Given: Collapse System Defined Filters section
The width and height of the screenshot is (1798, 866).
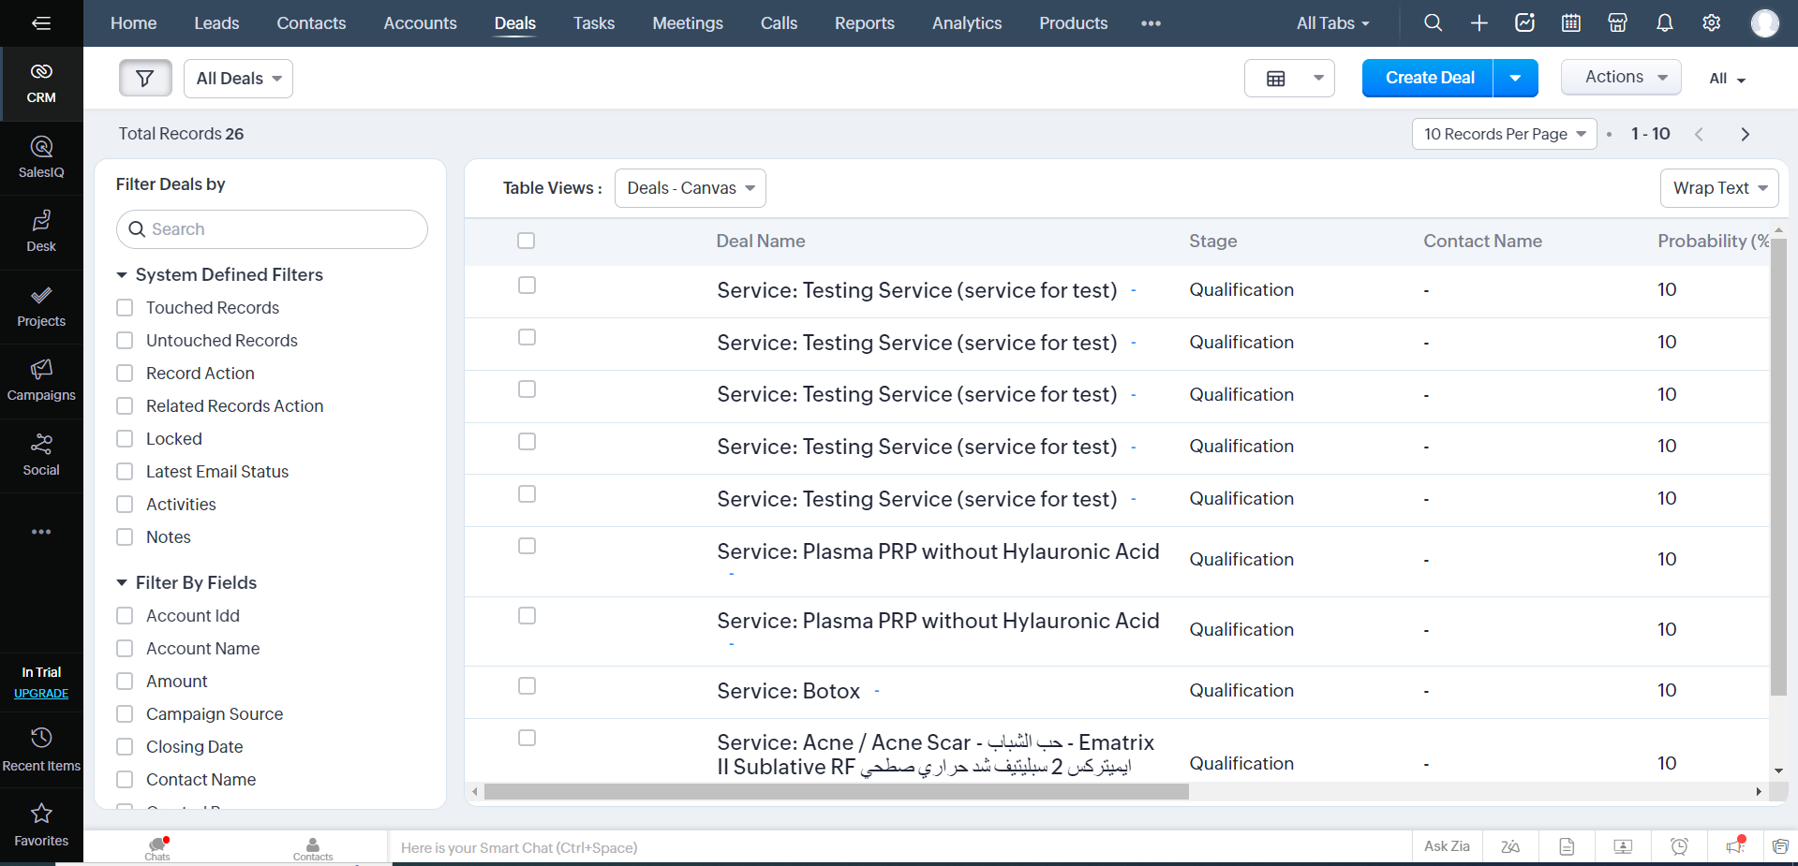Looking at the screenshot, I should point(122,275).
